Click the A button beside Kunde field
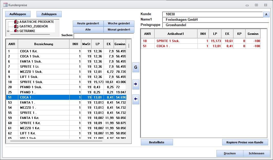Image resolution: width=273 pixels, height=160 pixels. 266,15
